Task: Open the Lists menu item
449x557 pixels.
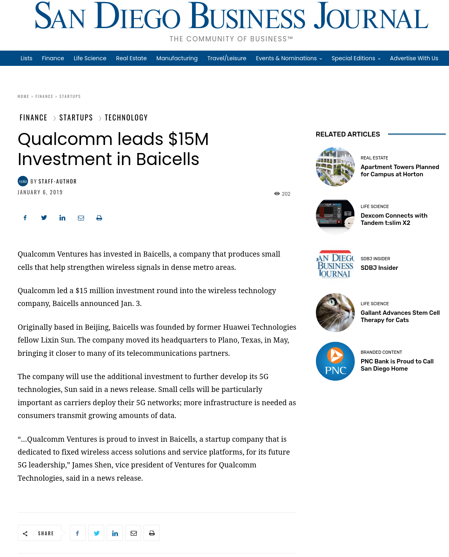Action: 26,58
